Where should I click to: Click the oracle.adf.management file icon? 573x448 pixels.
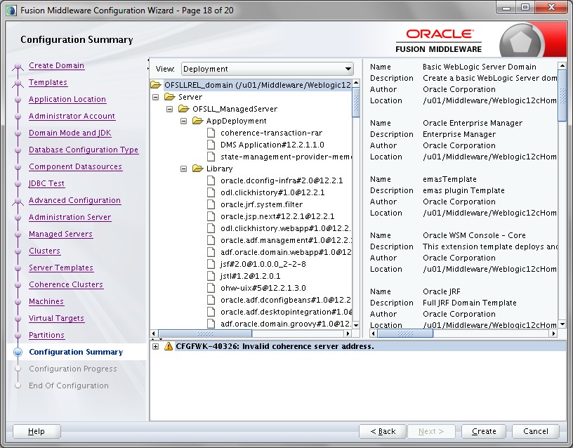pyautogui.click(x=211, y=240)
